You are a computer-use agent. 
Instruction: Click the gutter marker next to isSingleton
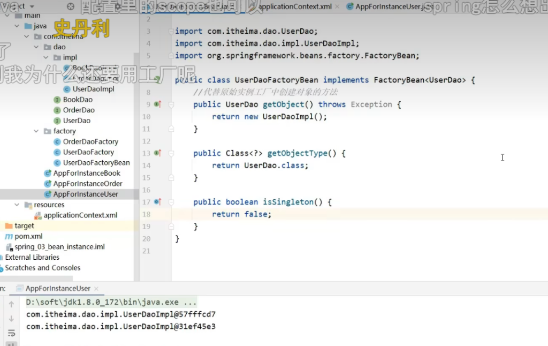pyautogui.click(x=157, y=202)
